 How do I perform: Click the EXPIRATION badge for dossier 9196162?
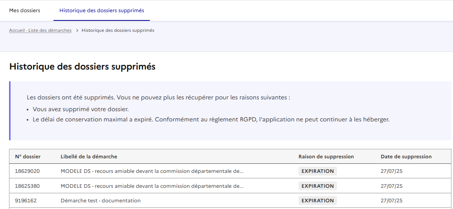(x=317, y=201)
